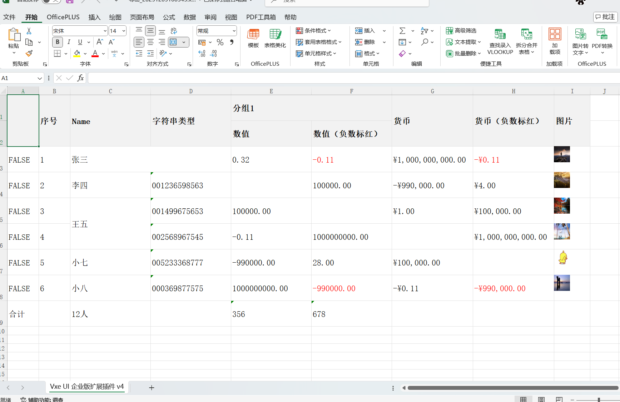Toggle Italic formatting button

(x=69, y=42)
